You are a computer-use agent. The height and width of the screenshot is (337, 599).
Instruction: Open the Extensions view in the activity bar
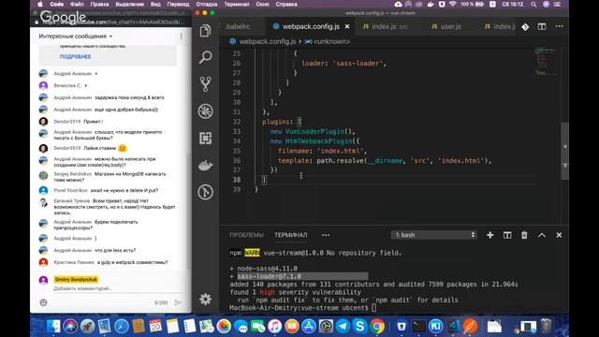205,138
